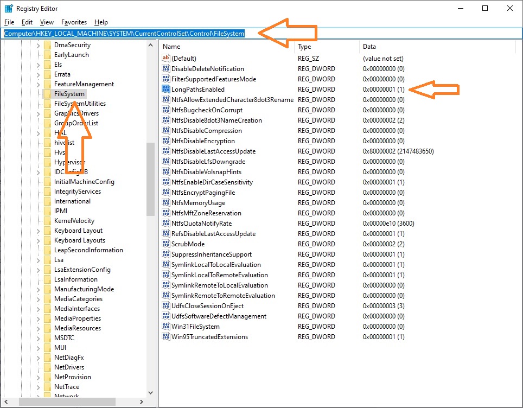Select the InitialMachineConfig key

point(84,182)
